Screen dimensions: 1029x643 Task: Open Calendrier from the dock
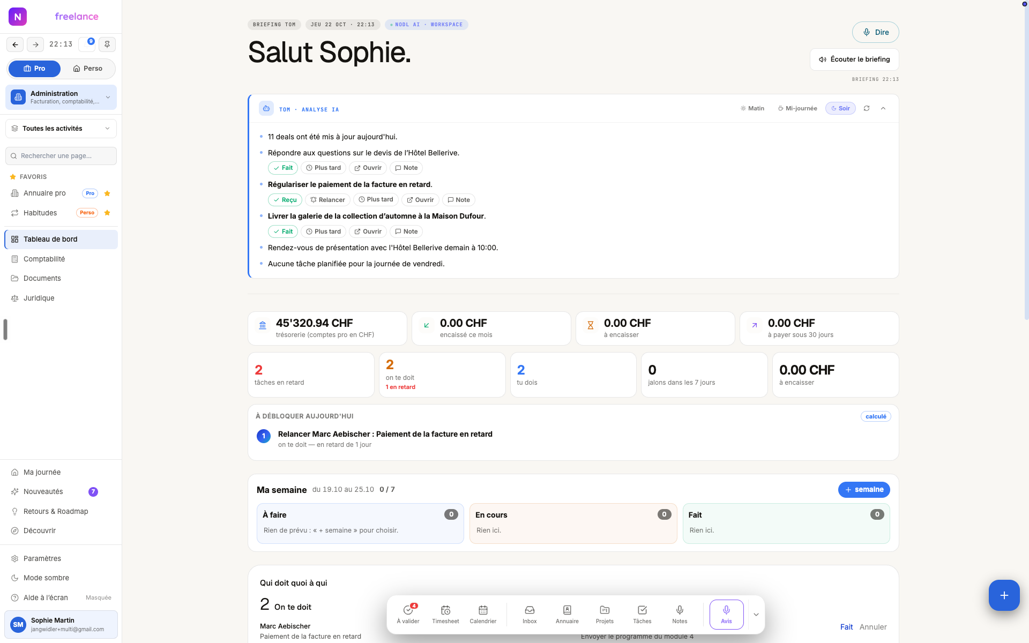[483, 614]
